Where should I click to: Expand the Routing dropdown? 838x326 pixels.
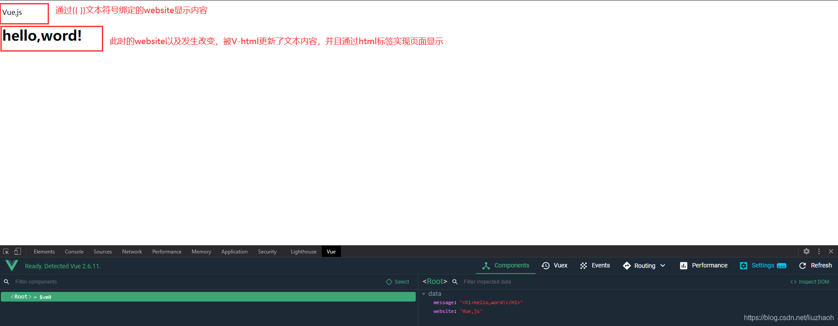point(644,266)
